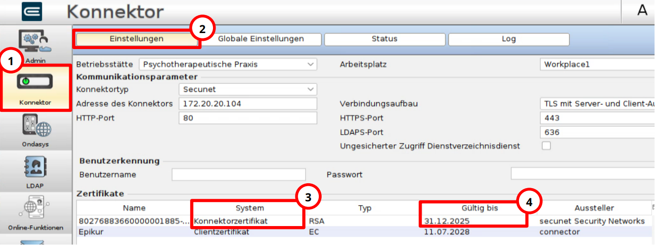Open the Log tab
This screenshot has height=245, width=655.
point(509,39)
